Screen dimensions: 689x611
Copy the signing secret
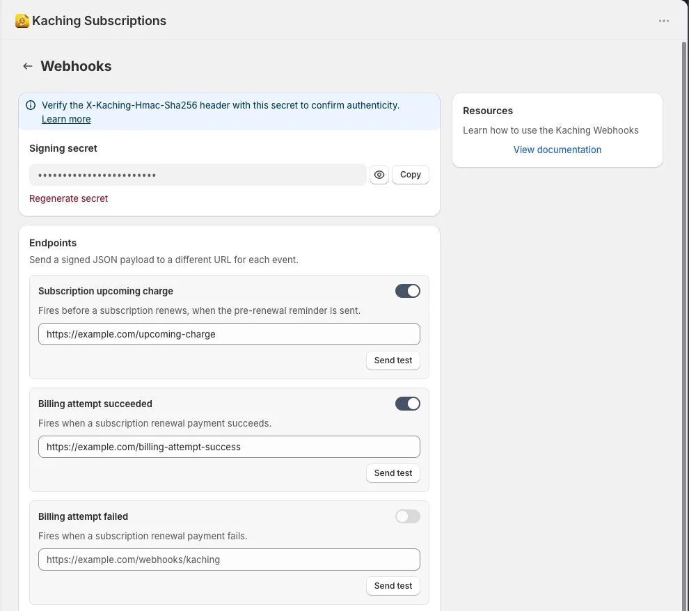click(411, 175)
